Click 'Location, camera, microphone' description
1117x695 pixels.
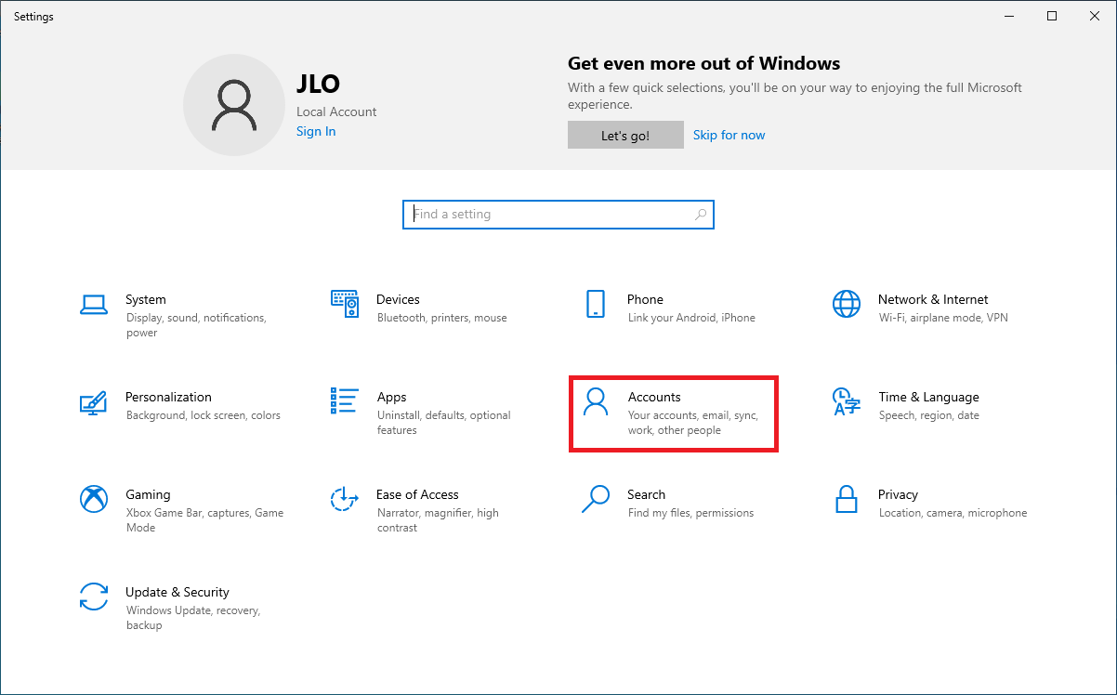click(953, 513)
